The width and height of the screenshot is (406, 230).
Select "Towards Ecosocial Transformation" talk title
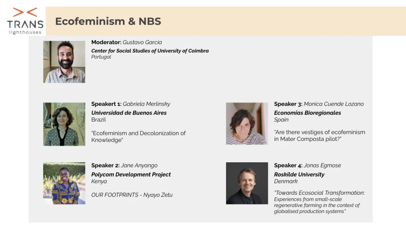[x=319, y=193]
